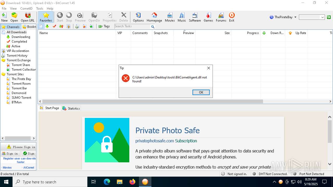Click the New task toolbar icon
333x187 pixels.
(4, 17)
